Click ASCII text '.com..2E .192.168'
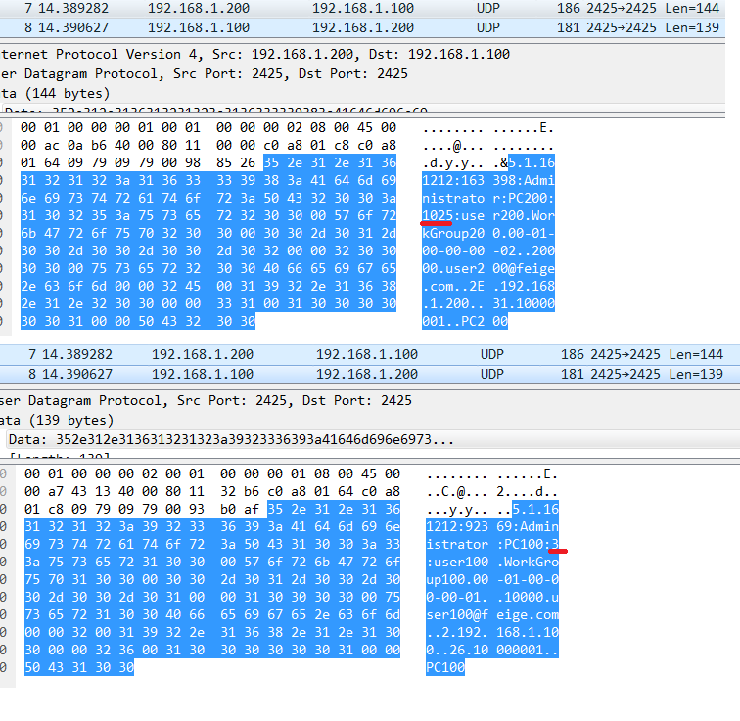Viewport: 740px width, 721px height. tap(488, 286)
